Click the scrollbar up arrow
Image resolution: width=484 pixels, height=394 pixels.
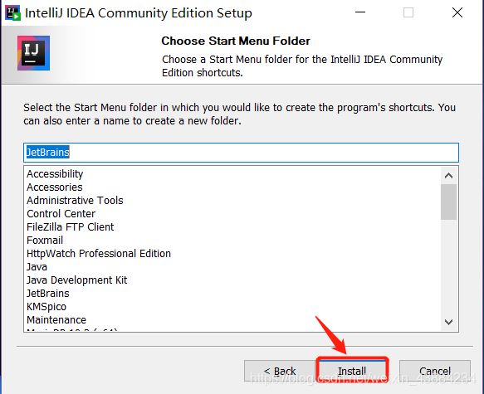(x=448, y=176)
